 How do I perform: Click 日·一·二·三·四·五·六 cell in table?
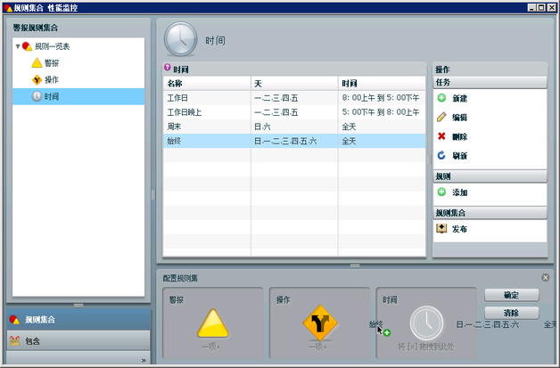[x=285, y=141]
